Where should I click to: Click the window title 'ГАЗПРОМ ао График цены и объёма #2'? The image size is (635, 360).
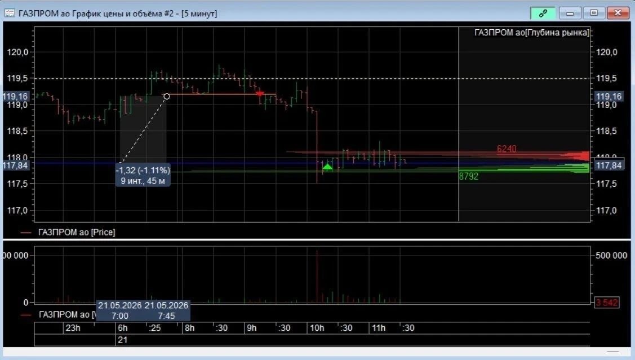tap(96, 13)
